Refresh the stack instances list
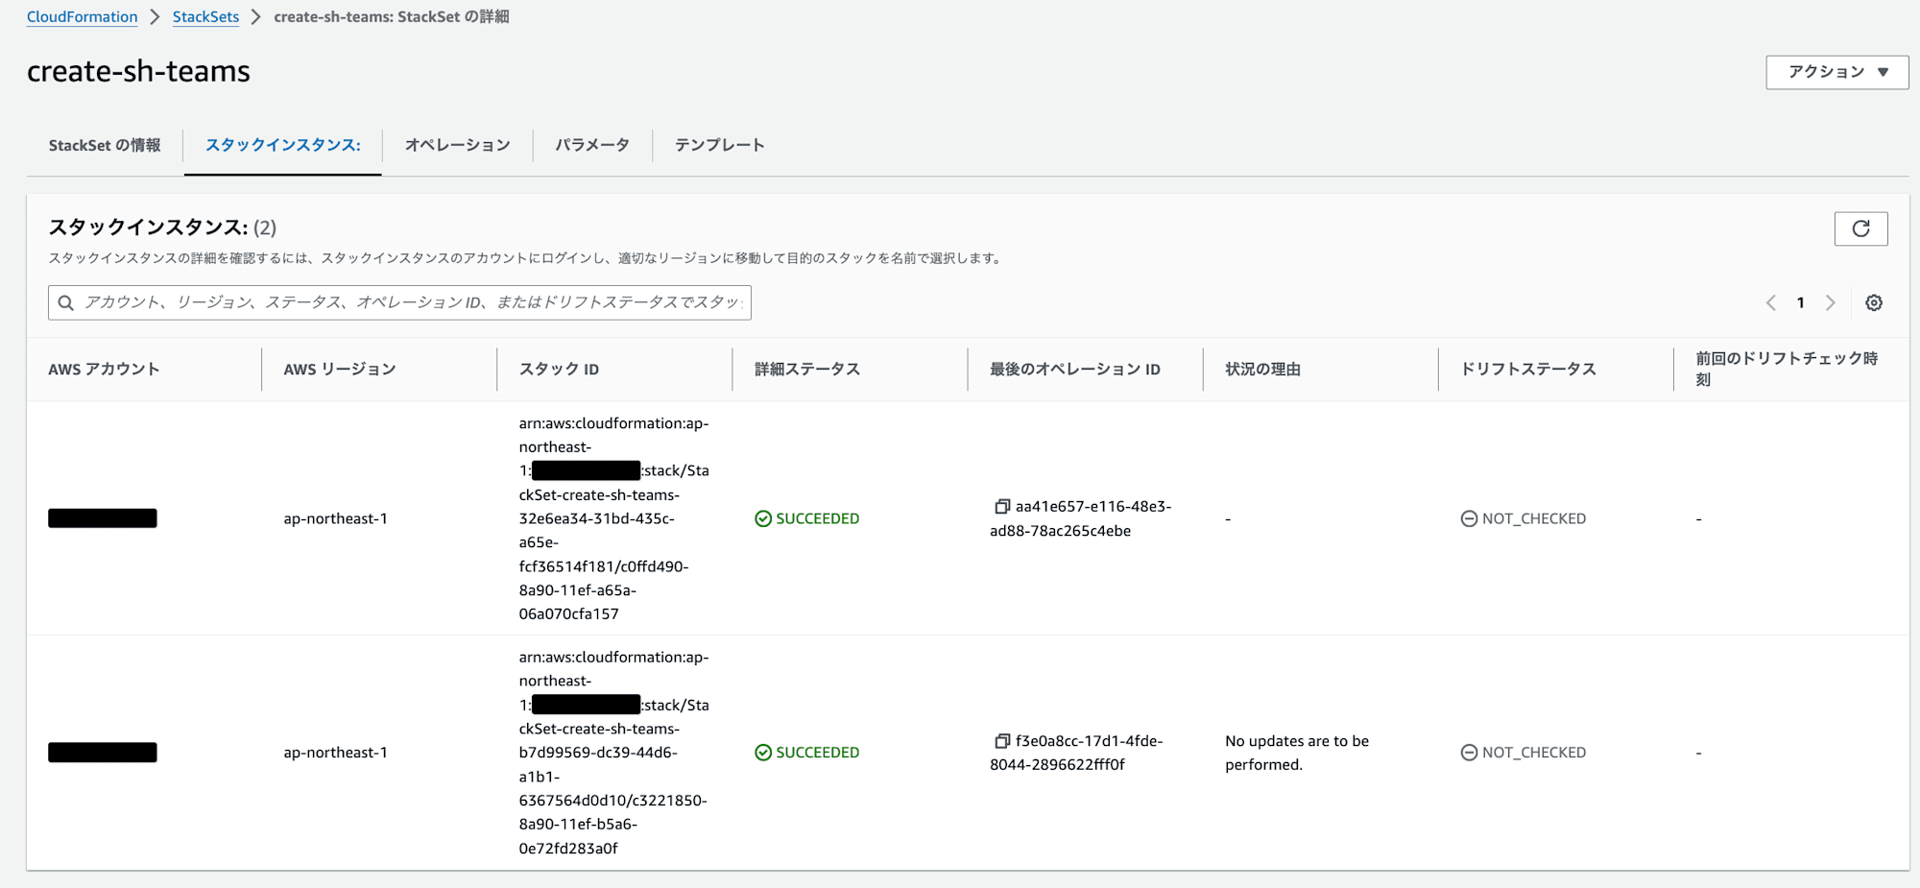 tap(1860, 228)
